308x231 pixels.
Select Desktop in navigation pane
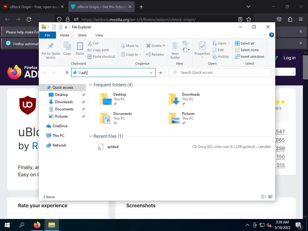tap(61, 95)
